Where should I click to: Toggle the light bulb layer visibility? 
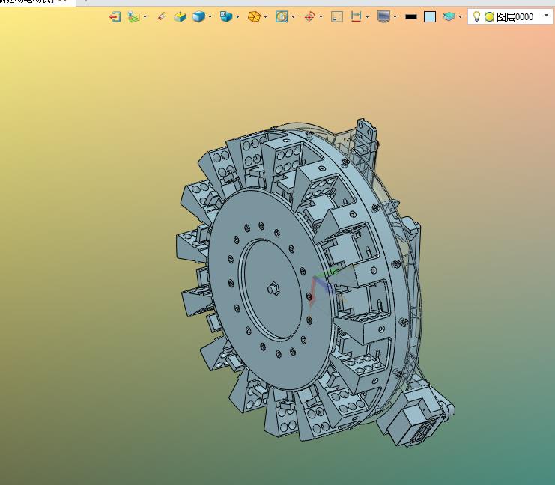[476, 16]
